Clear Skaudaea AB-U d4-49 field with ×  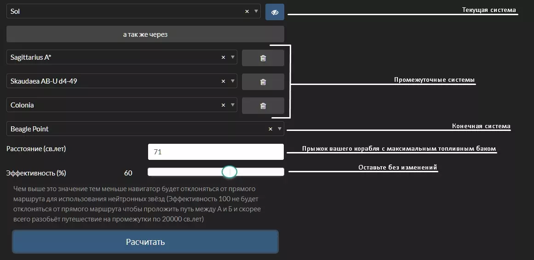coord(224,81)
